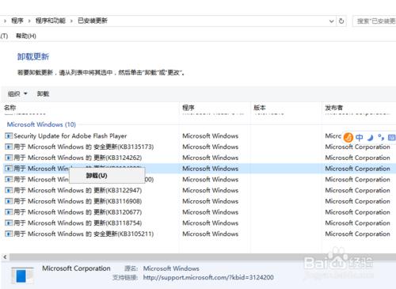The image size is (396, 289).
Task: Click Microsoft Corporation publisher in the KB3105211 row
Action: click(357, 234)
